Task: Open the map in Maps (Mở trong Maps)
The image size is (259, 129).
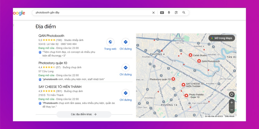Action: pyautogui.click(x=222, y=38)
